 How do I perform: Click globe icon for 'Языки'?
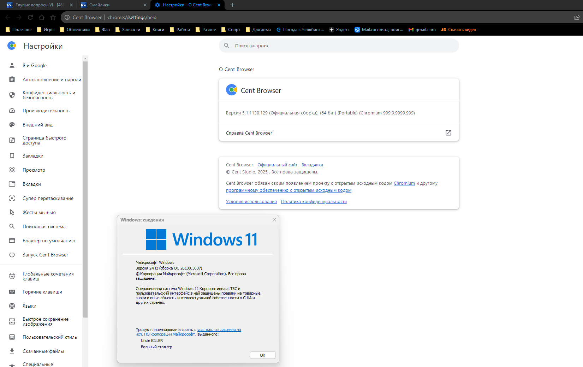[x=12, y=306]
